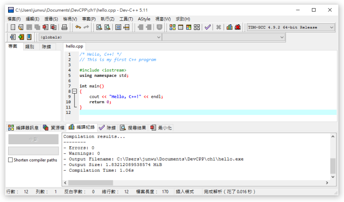Click the greyed shield-shaped project options icon

[x=159, y=27]
